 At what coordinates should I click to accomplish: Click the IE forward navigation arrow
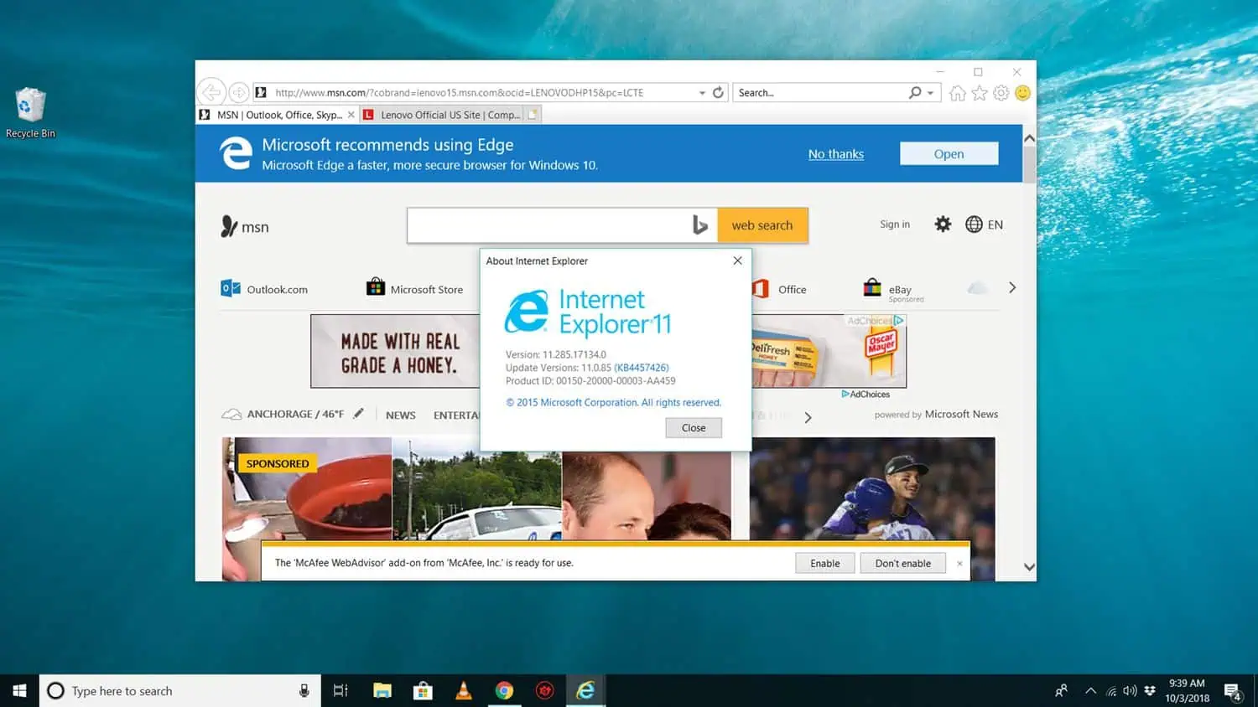click(x=239, y=92)
